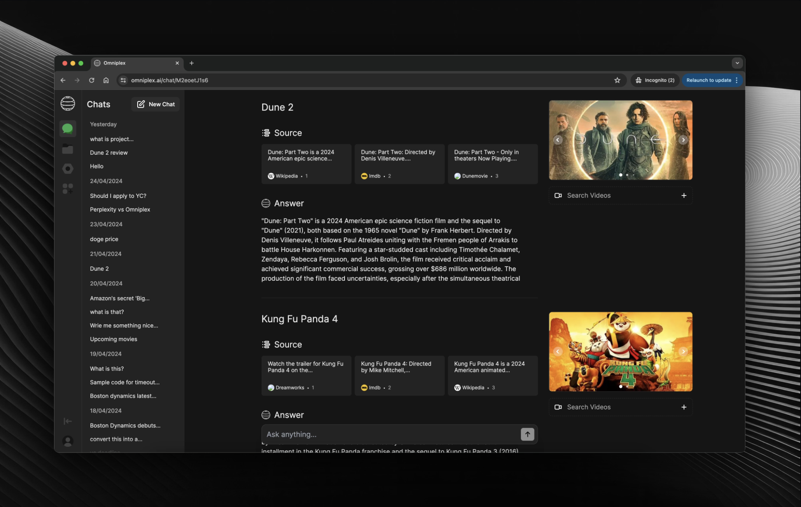Image resolution: width=801 pixels, height=507 pixels.
Task: Collapse the sidebar using the left-pointing arrow
Action: tap(68, 421)
